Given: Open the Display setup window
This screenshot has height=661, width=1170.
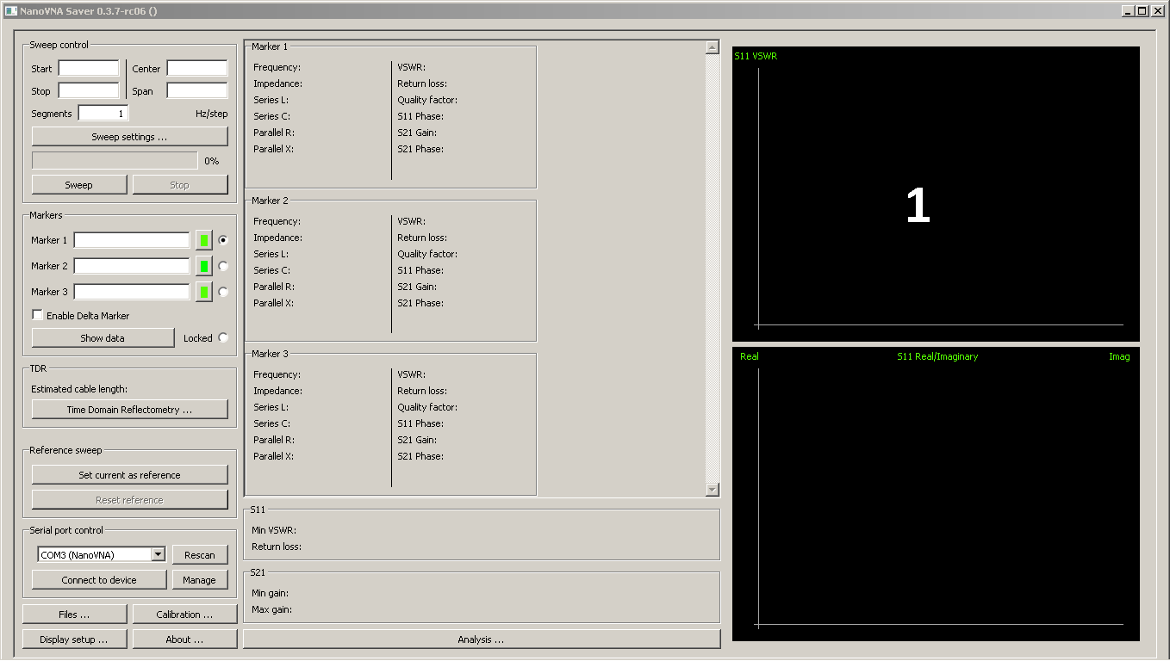Looking at the screenshot, I should (x=74, y=639).
